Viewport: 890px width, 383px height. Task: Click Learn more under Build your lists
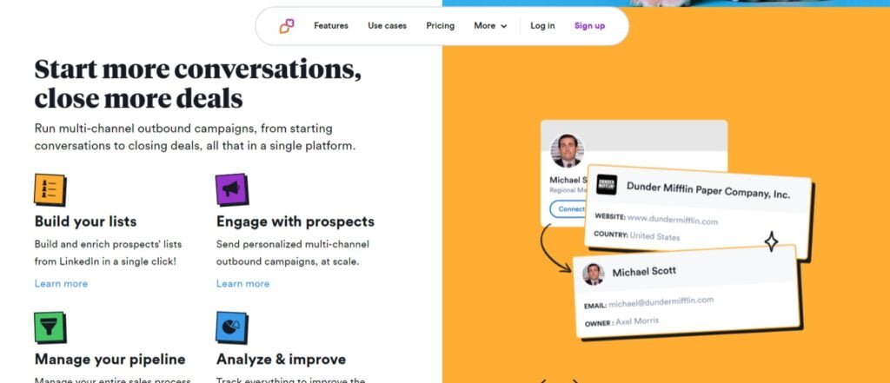point(62,284)
